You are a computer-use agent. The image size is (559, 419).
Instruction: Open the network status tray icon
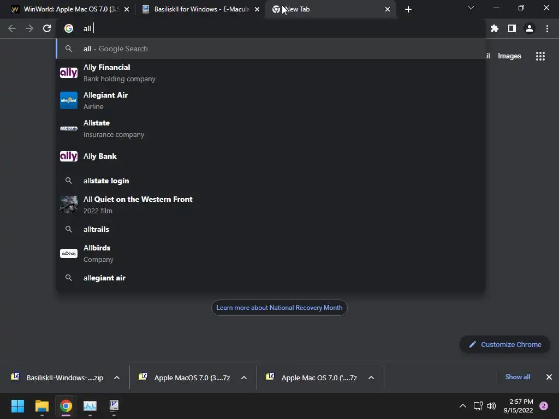point(478,406)
